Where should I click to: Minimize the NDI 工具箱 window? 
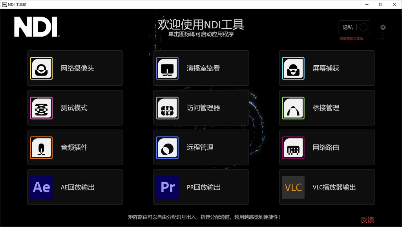coord(367,4)
